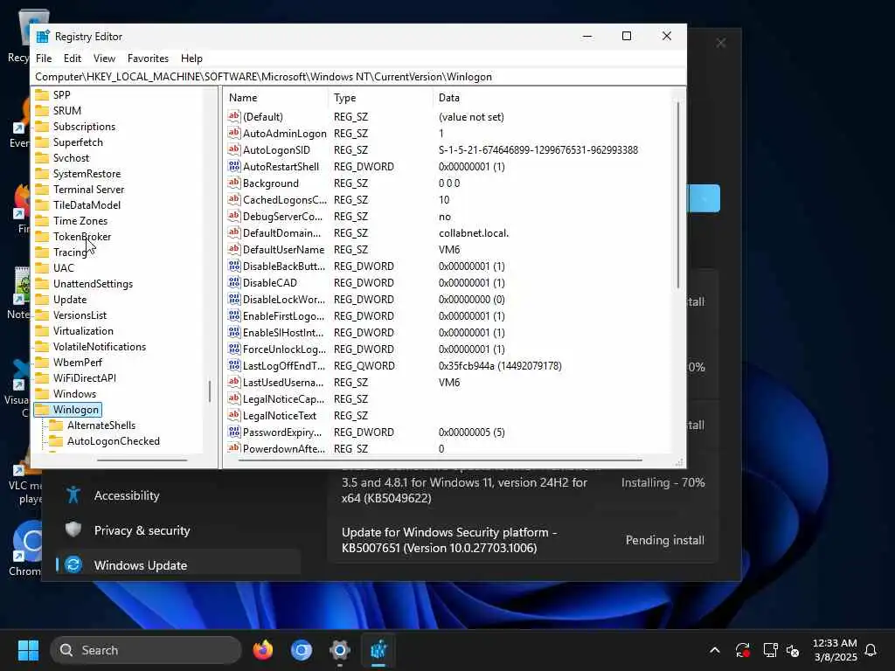Click the DebugServerCo... string icon
The width and height of the screenshot is (895, 671).
point(233,217)
